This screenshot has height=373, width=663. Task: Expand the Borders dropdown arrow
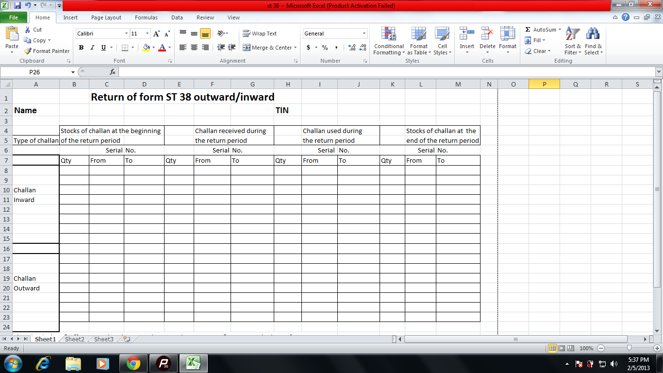click(x=133, y=48)
